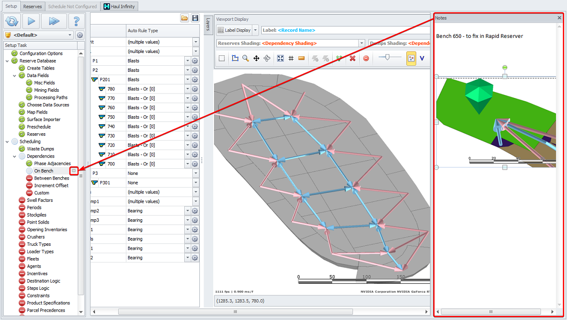Image resolution: width=567 pixels, height=320 pixels.
Task: Activate the magnifier zoom tool
Action: point(246,58)
